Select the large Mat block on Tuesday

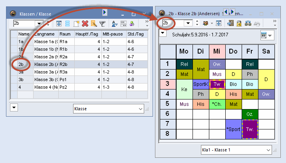click(x=201, y=69)
